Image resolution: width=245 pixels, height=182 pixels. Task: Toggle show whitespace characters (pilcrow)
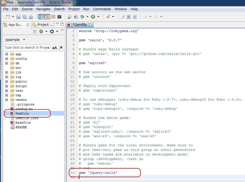tap(135, 17)
